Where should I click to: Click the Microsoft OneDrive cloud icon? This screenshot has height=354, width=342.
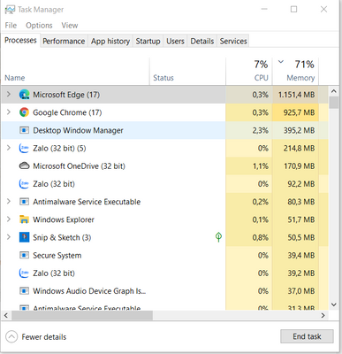tap(24, 166)
